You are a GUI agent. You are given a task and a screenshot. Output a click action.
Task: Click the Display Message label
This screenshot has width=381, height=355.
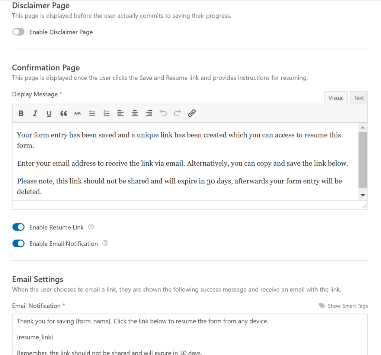35,94
